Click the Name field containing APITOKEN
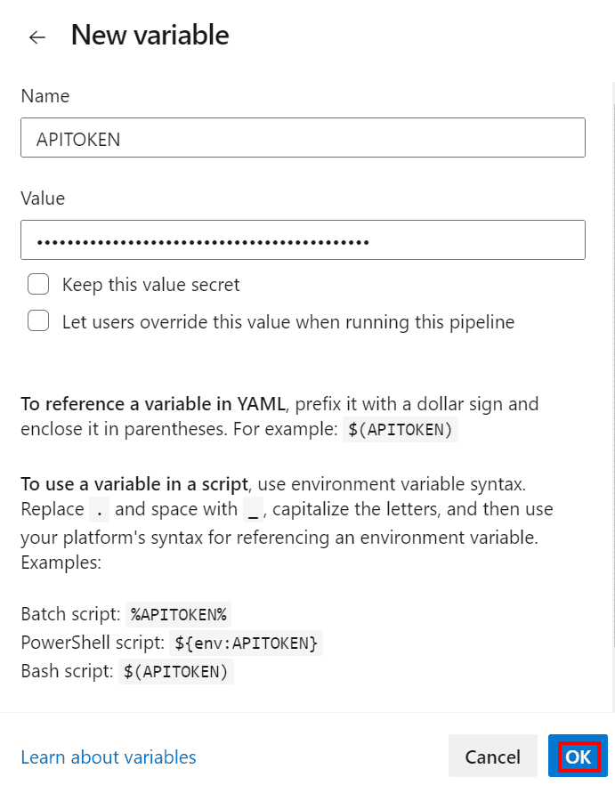Viewport: 615px width, 785px height. pyautogui.click(x=303, y=137)
